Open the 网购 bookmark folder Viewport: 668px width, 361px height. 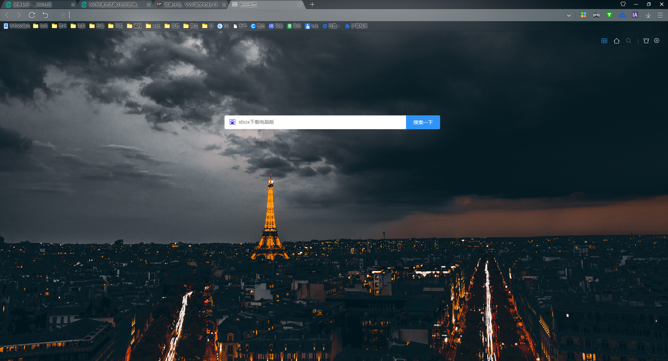116,26
